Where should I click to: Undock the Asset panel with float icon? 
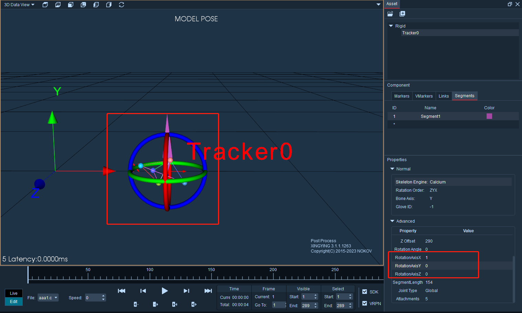(x=510, y=4)
